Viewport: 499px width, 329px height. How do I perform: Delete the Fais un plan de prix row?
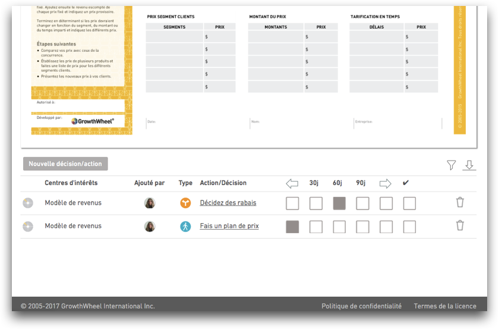tap(460, 225)
